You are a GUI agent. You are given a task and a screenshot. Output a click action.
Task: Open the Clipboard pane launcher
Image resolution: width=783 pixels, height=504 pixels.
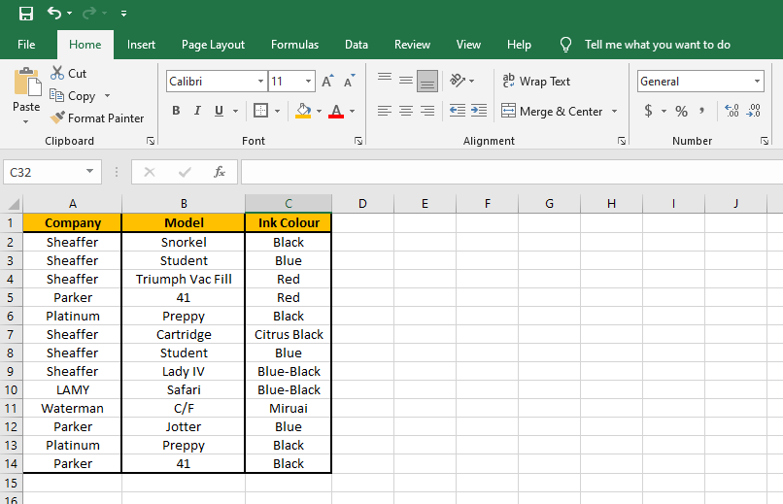(x=151, y=141)
